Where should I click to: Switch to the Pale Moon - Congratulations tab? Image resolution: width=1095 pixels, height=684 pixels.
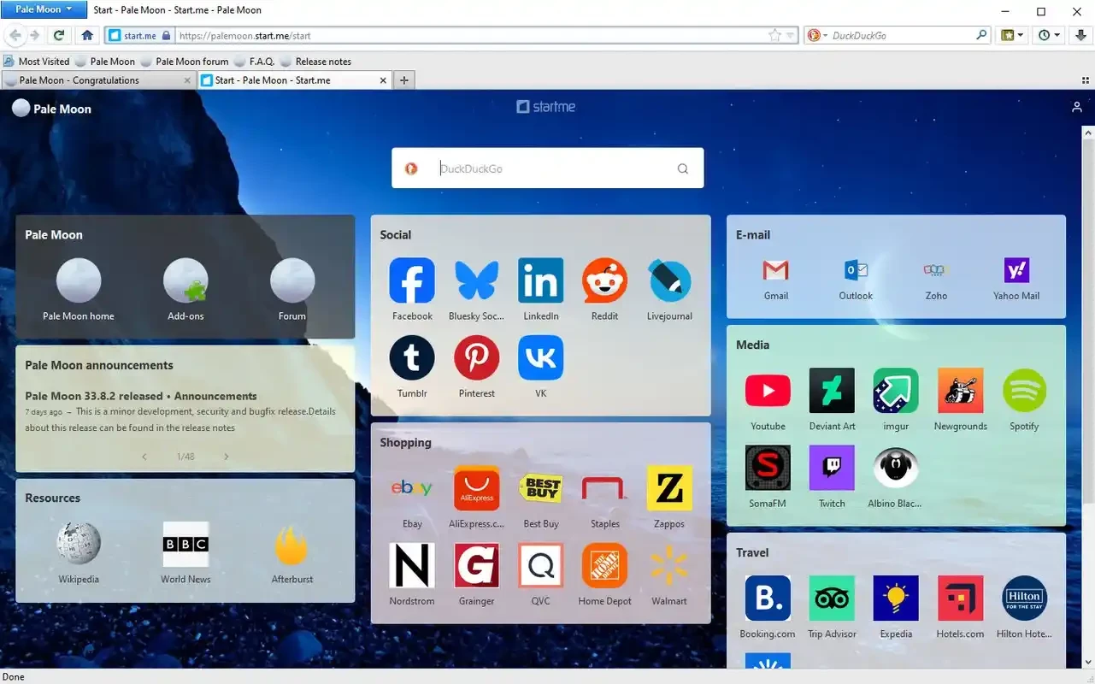94,80
